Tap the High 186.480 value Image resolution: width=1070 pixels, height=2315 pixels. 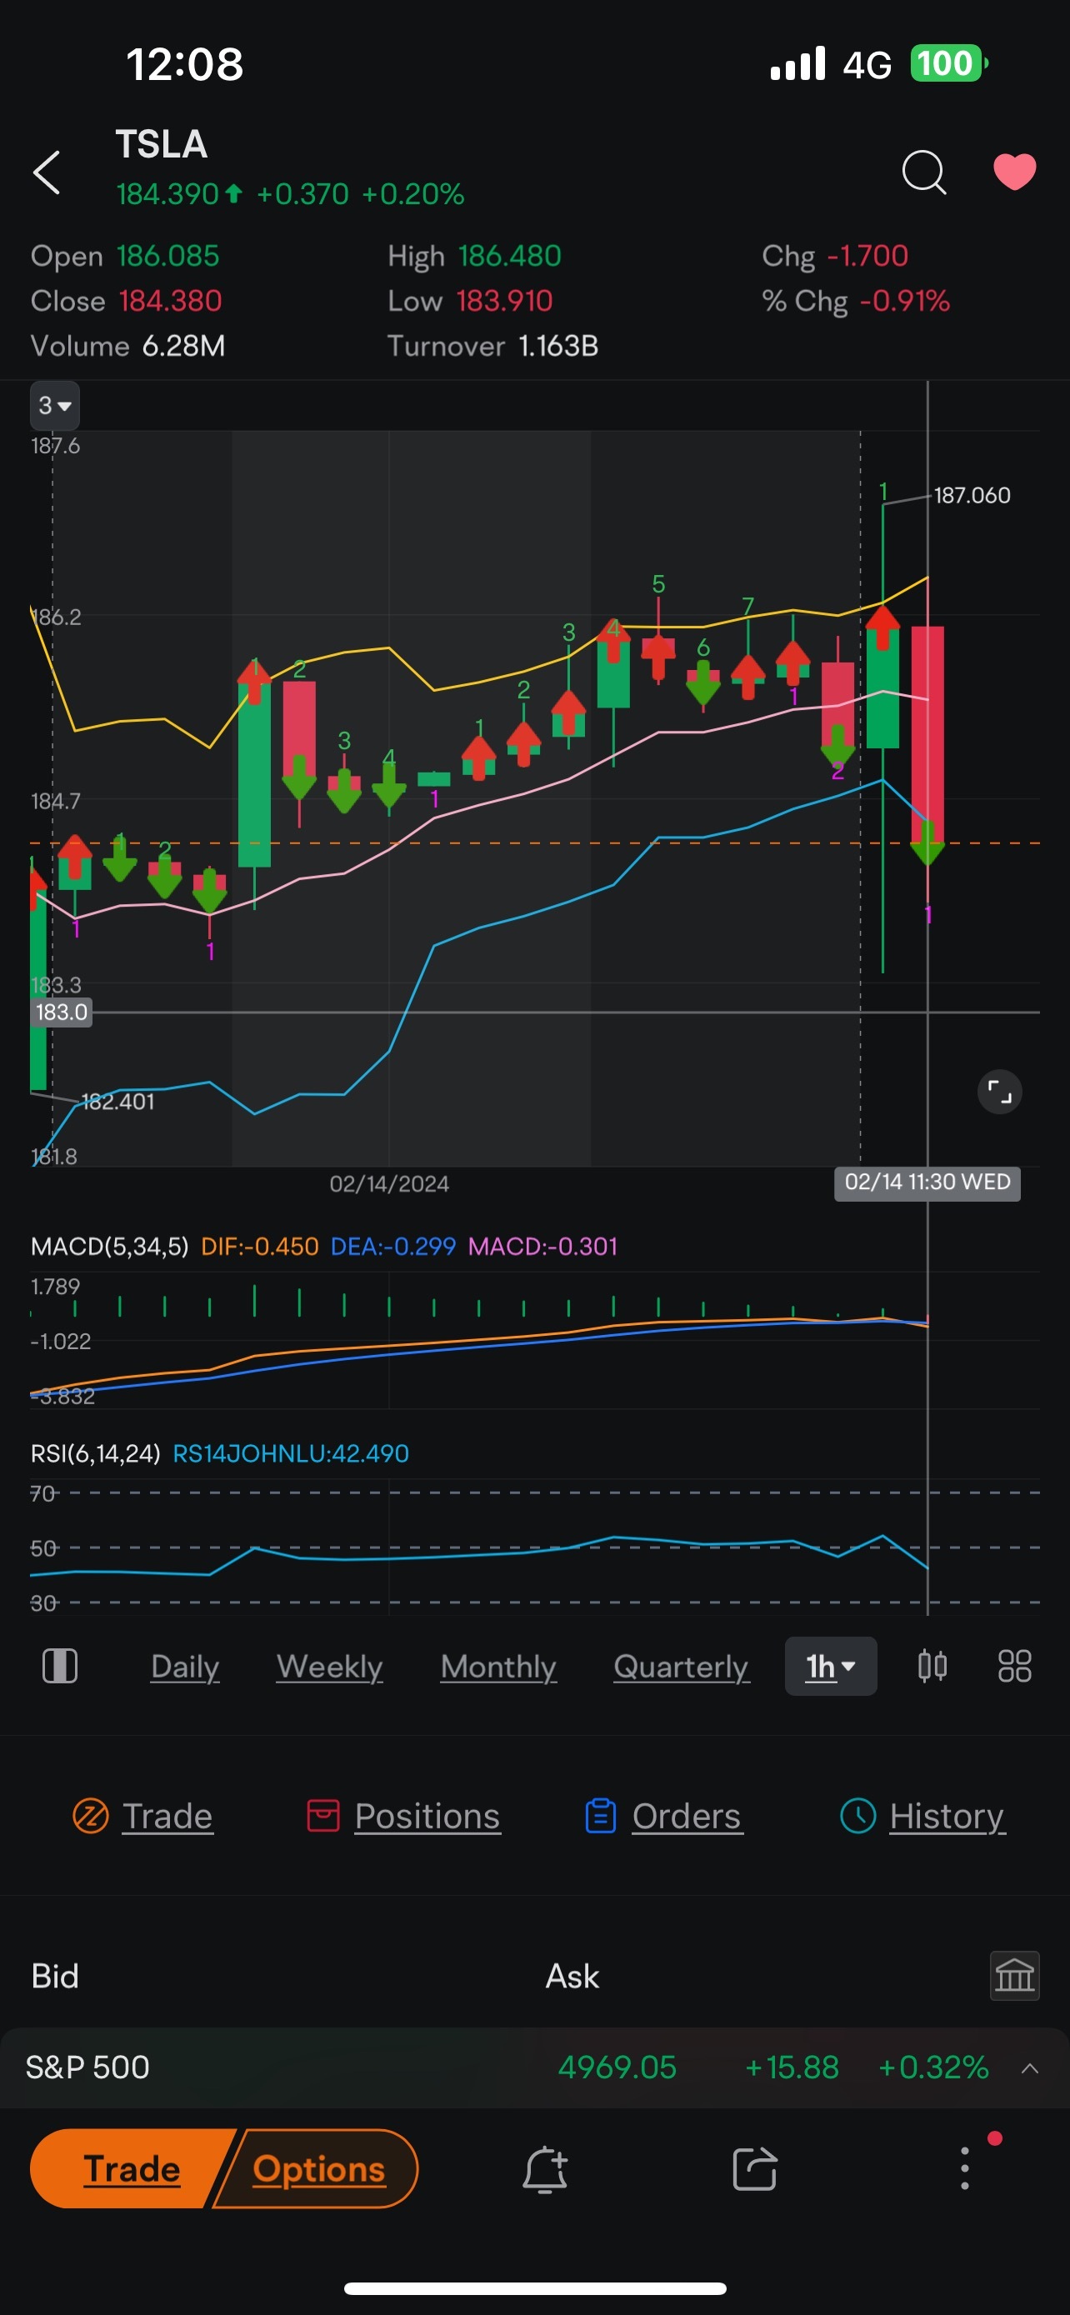pos(509,256)
